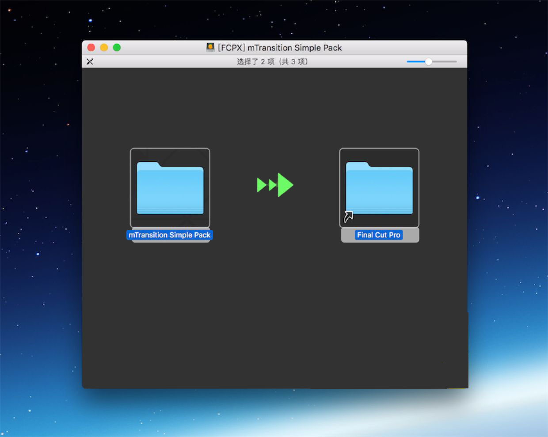Screen dimensions: 548x437
Task: Zoom the window with the green button
Action: pos(117,47)
